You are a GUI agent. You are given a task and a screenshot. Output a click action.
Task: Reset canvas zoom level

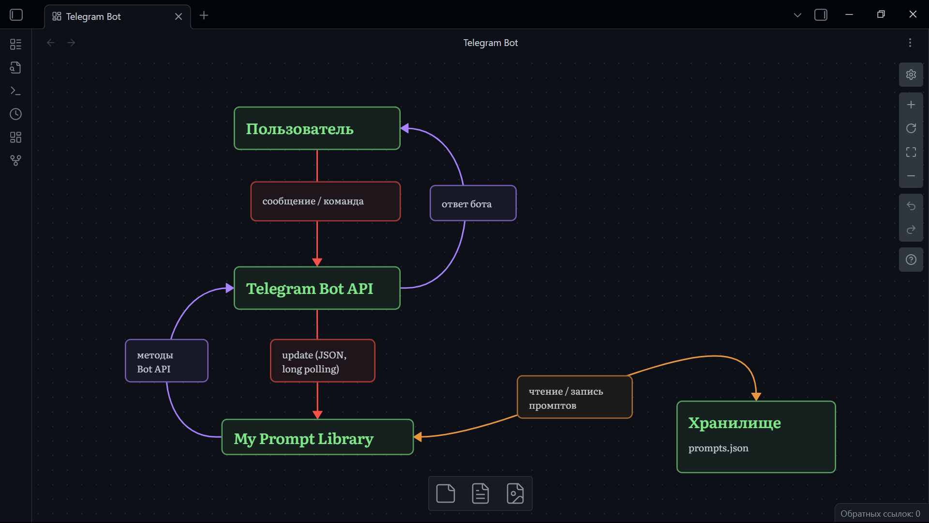(x=911, y=128)
